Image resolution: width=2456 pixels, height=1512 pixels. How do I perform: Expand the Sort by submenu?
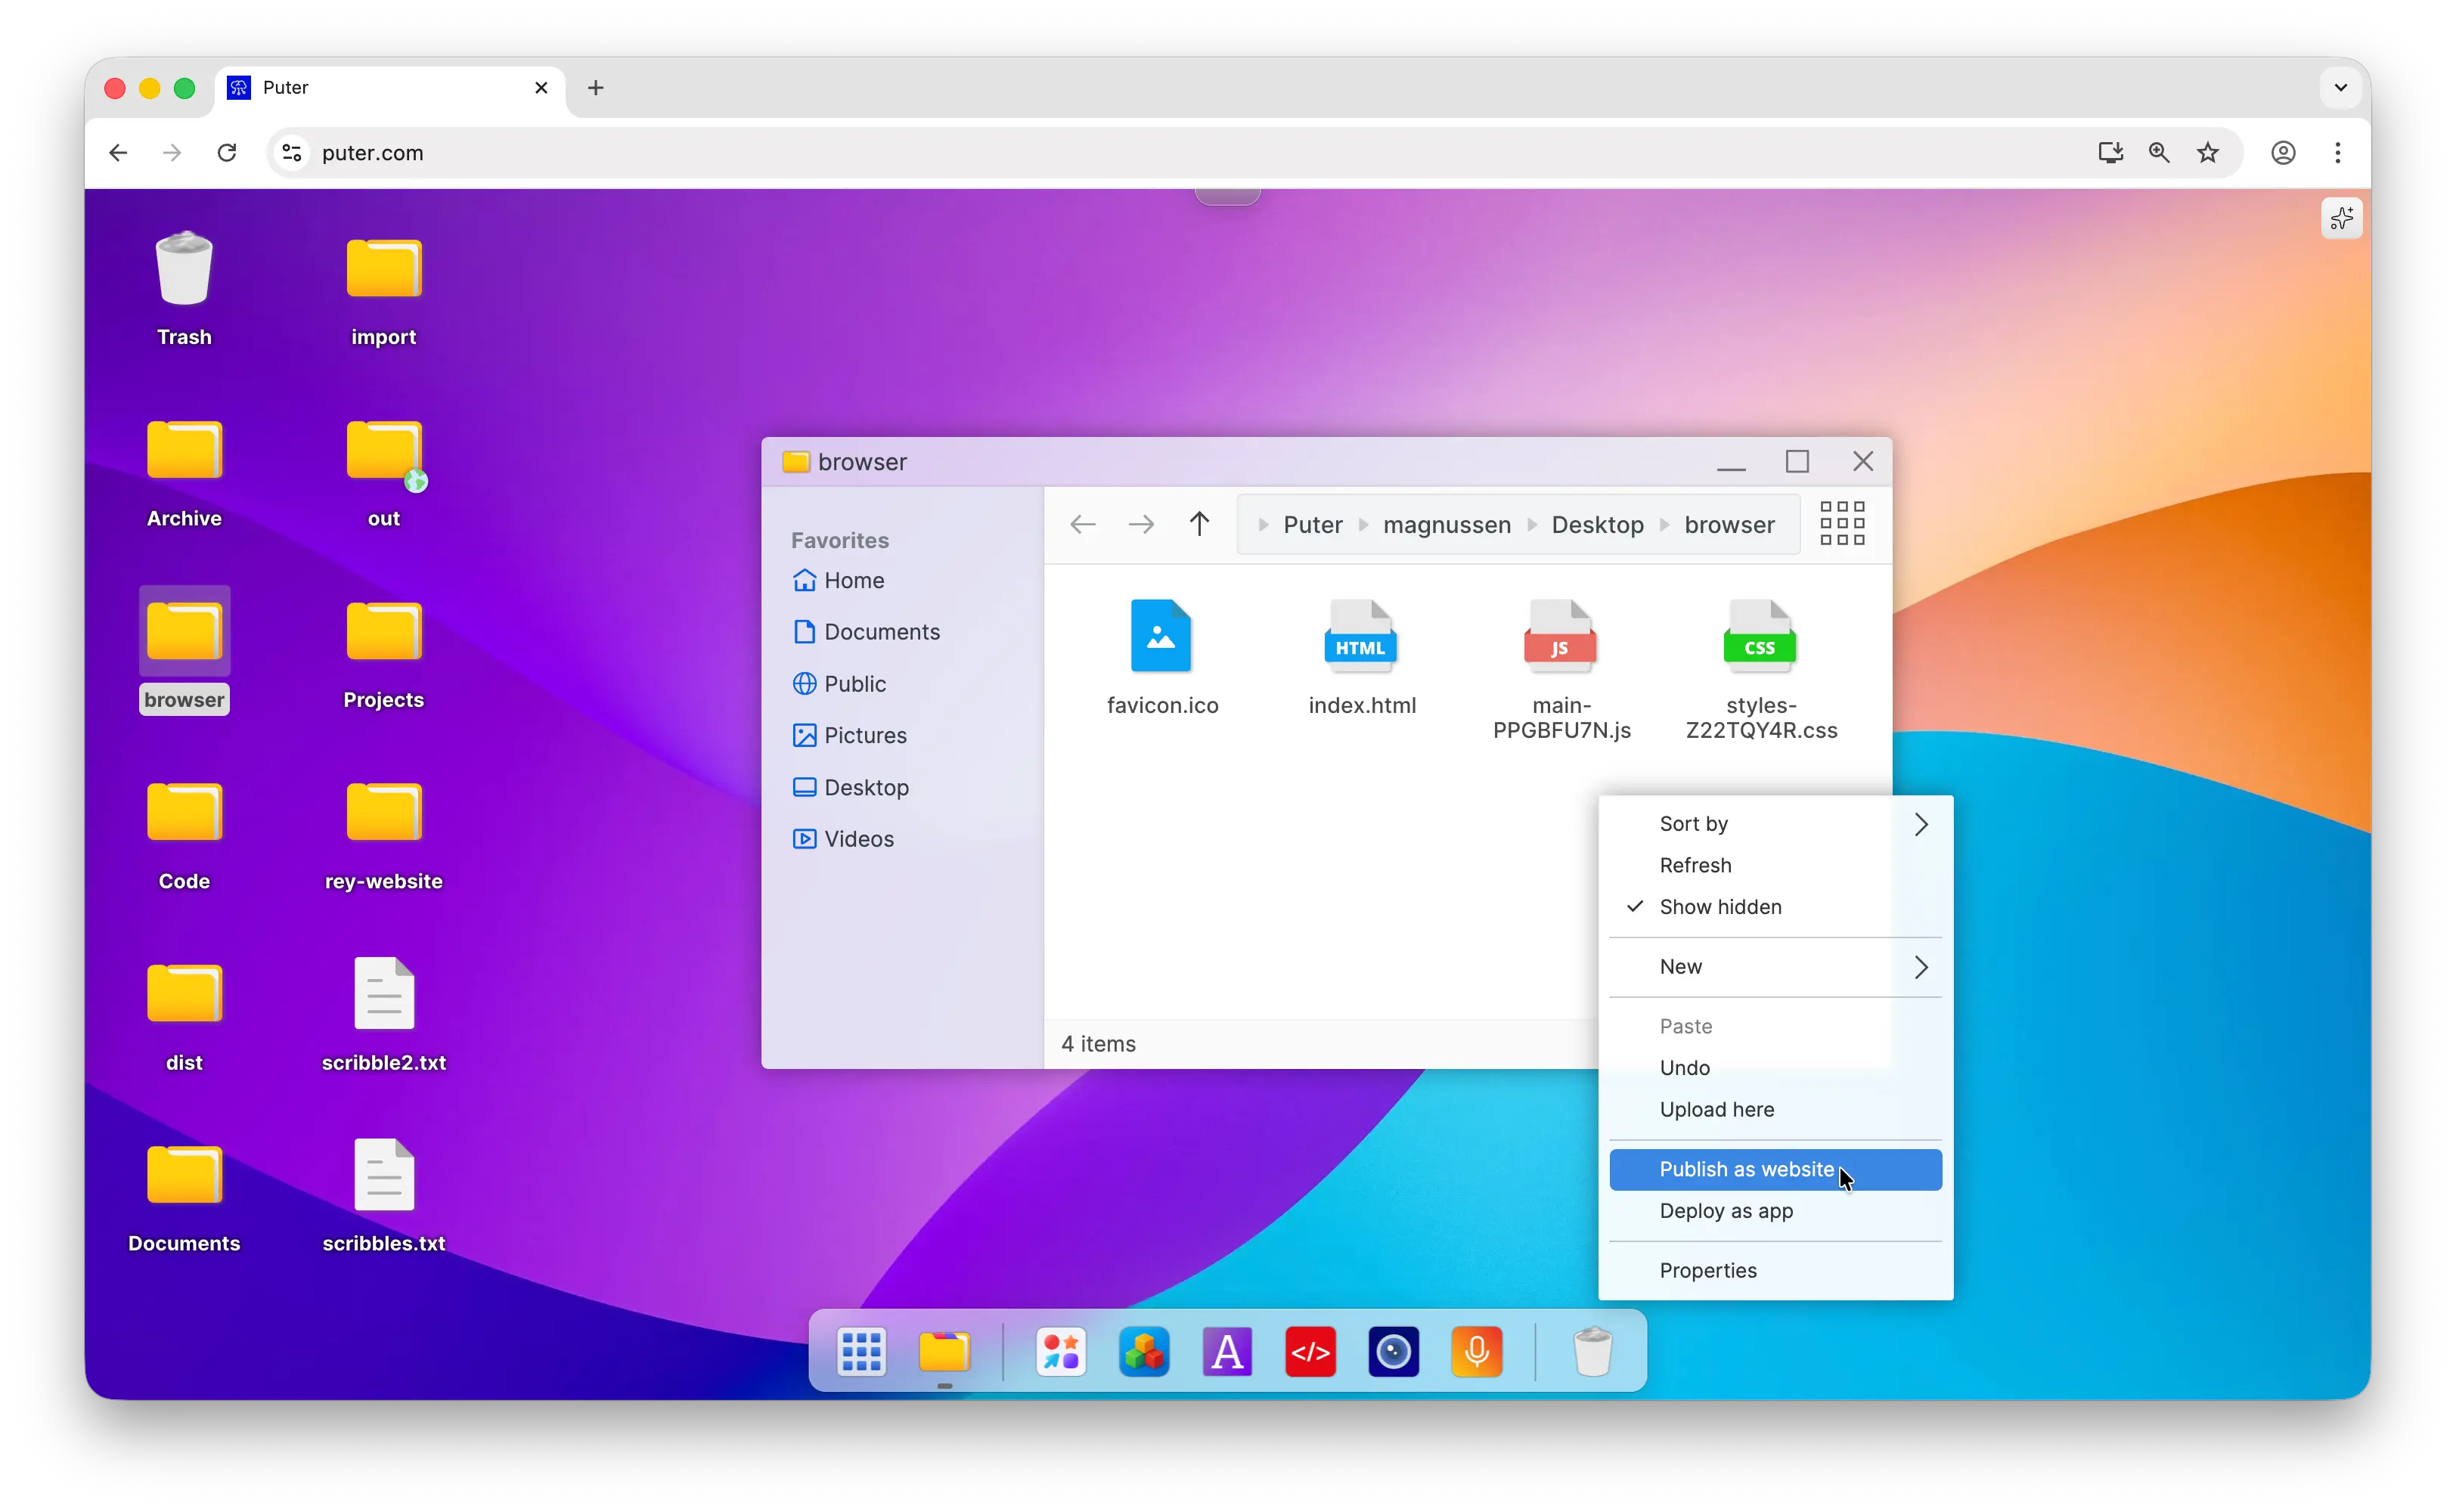(1694, 823)
